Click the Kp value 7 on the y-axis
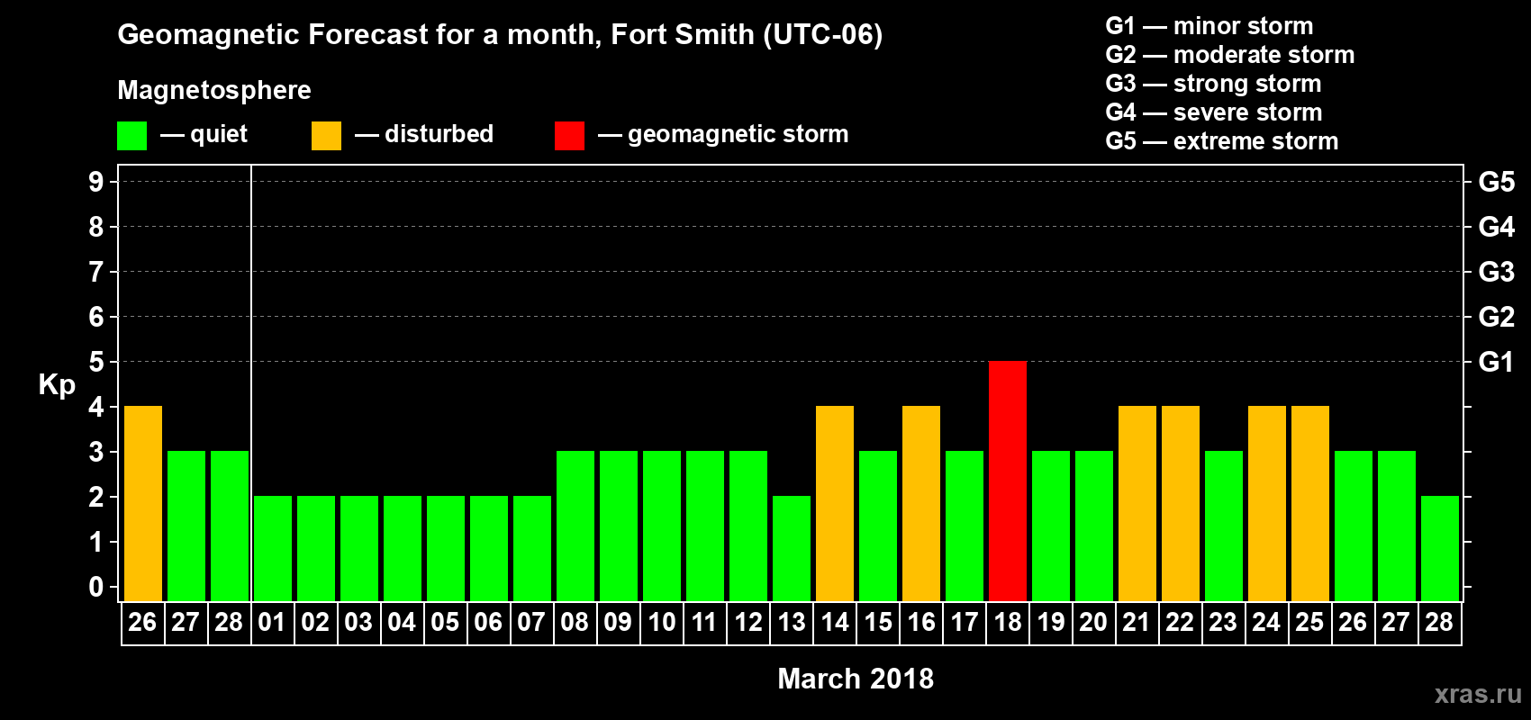This screenshot has width=1531, height=720. [x=96, y=272]
